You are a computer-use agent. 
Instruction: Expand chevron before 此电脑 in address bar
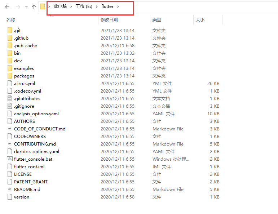point(49,7)
